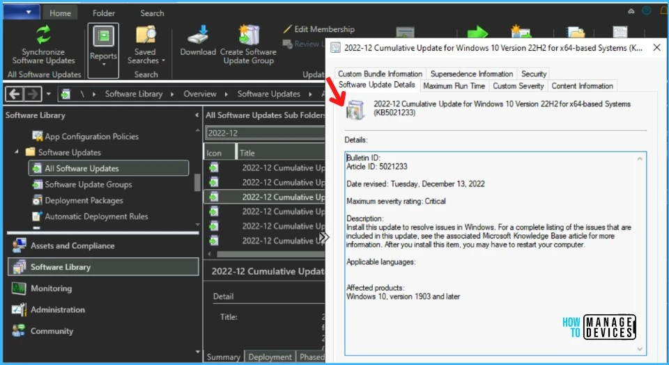The height and width of the screenshot is (365, 669).
Task: Click Deployment Packages node icon
Action: click(38, 200)
